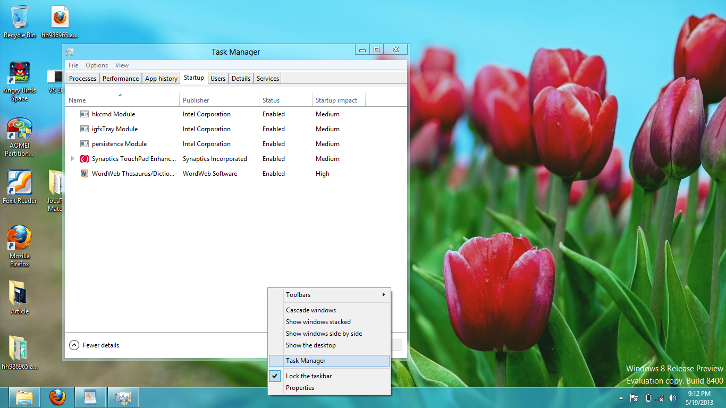
Task: Sort by the Status column header
Action: (285, 99)
